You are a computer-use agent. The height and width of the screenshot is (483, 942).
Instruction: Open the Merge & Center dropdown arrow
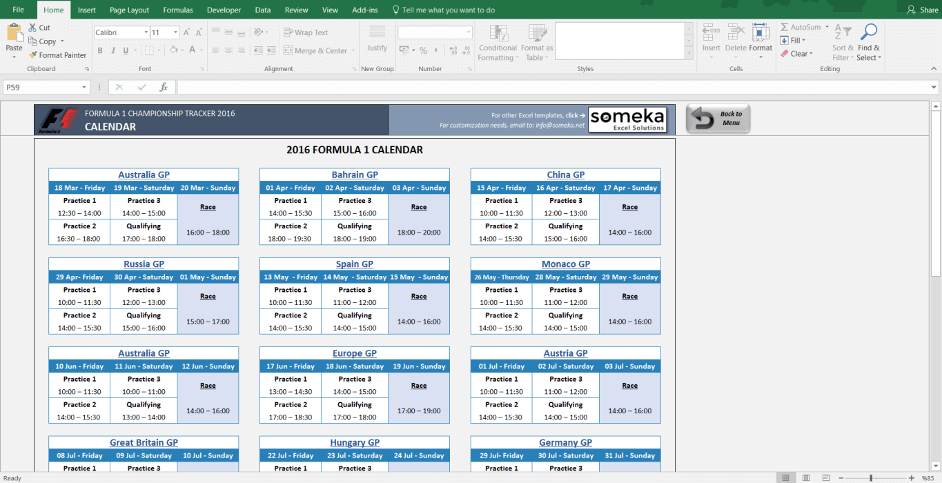353,50
